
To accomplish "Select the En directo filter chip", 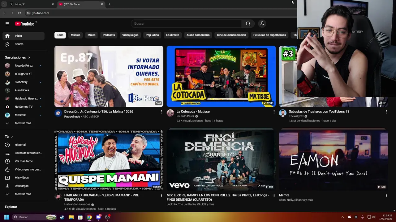I will click(173, 35).
